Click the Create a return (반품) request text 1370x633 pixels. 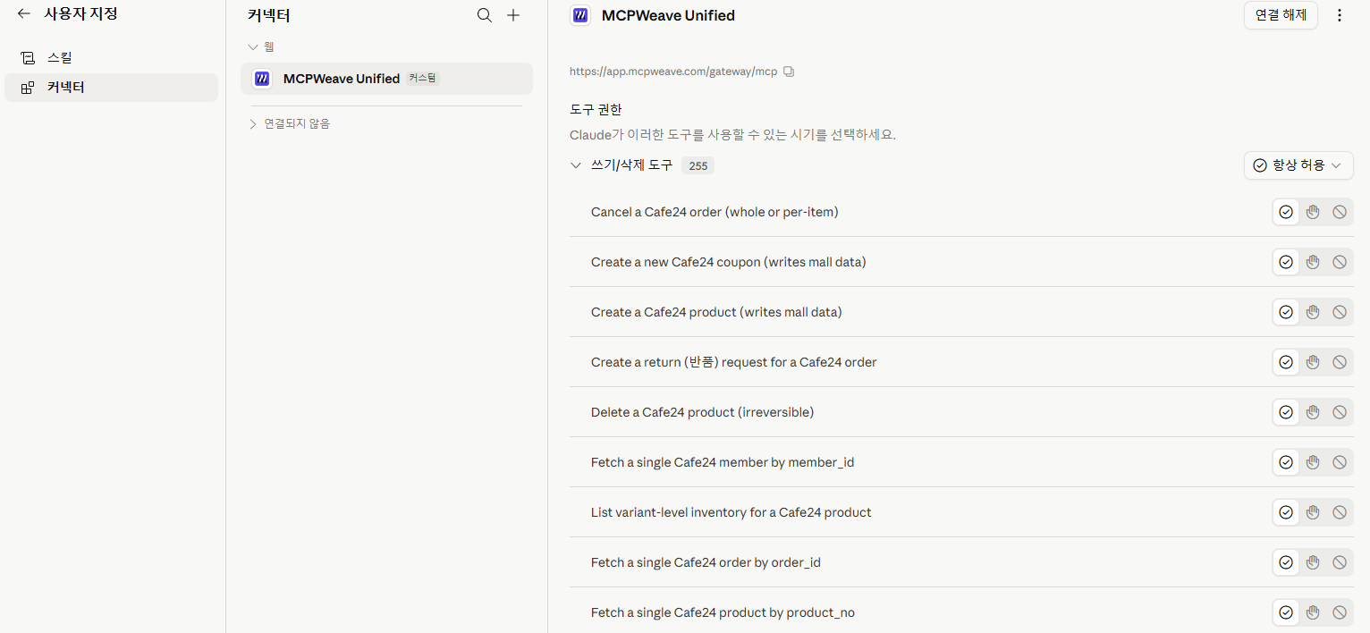coord(733,362)
